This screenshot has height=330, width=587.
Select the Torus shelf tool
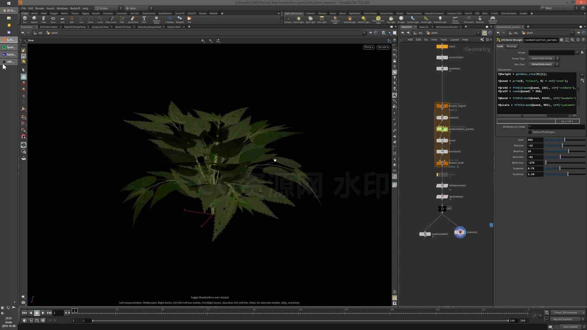[53, 20]
